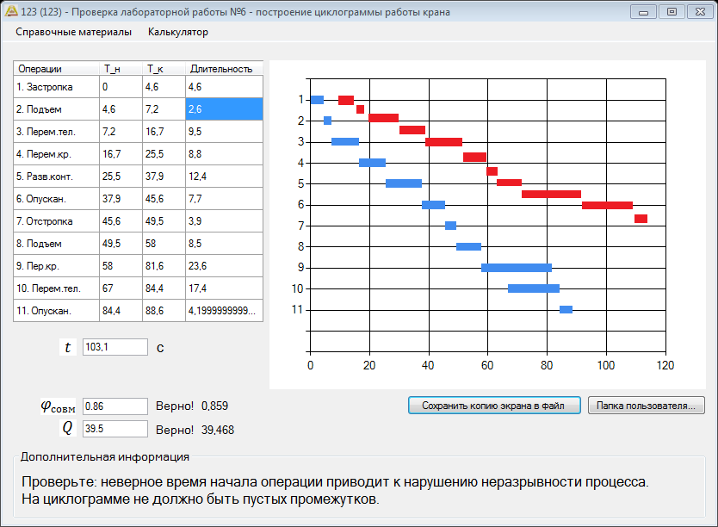Click Сохранить копию экрана в файл button
718x527 pixels.
tap(494, 406)
